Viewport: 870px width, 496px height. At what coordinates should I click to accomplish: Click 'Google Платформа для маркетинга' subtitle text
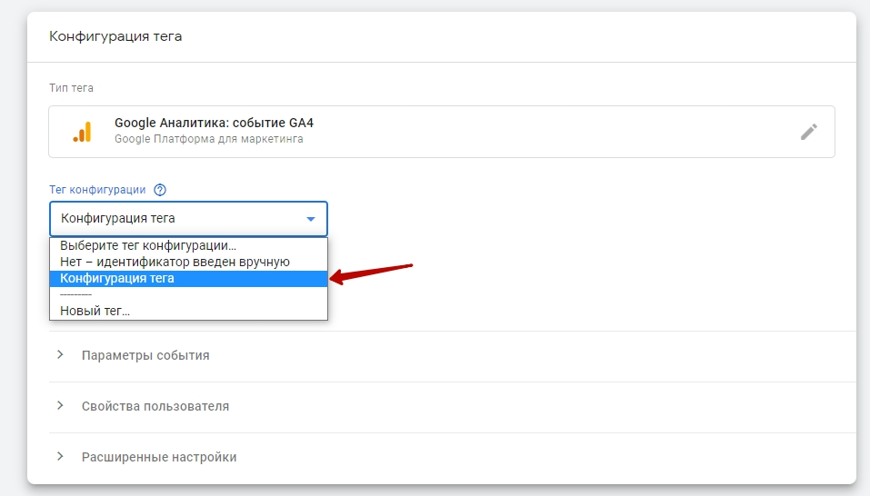208,140
